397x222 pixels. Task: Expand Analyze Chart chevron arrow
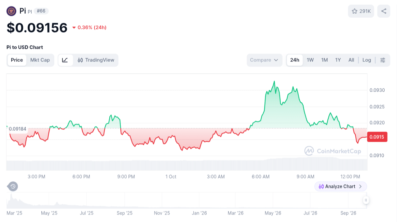point(360,187)
